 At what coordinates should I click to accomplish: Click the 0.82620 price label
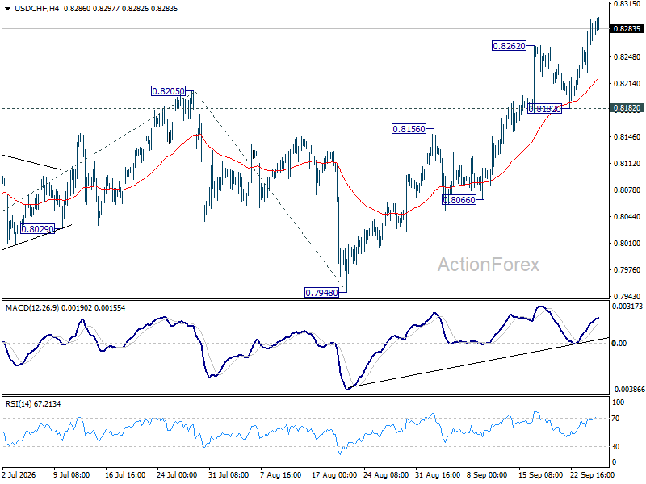pyautogui.click(x=510, y=46)
